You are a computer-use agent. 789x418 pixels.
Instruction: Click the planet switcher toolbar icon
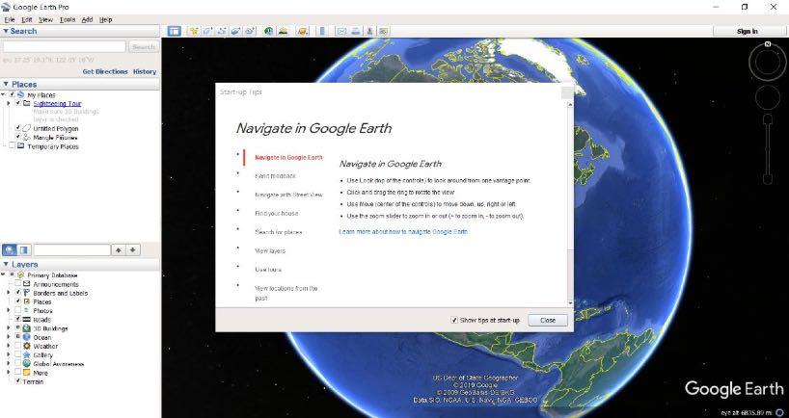click(x=302, y=31)
